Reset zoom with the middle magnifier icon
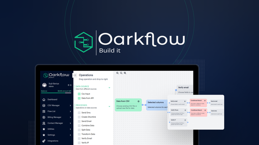 (121, 73)
